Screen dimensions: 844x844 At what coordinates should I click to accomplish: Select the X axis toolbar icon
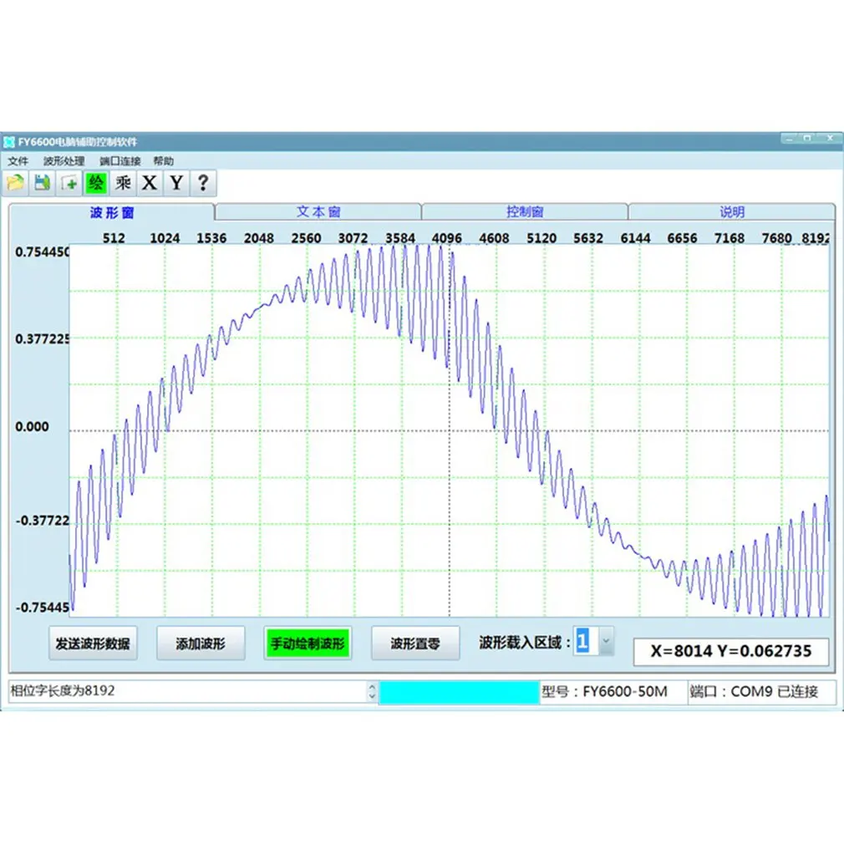pyautogui.click(x=150, y=183)
